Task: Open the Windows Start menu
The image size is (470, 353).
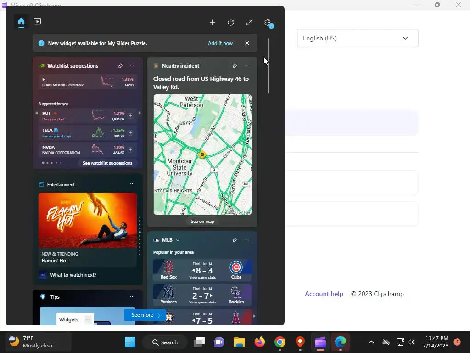Action: coord(130,342)
